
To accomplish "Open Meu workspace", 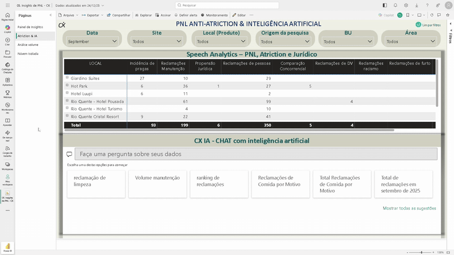I will click(x=7, y=180).
